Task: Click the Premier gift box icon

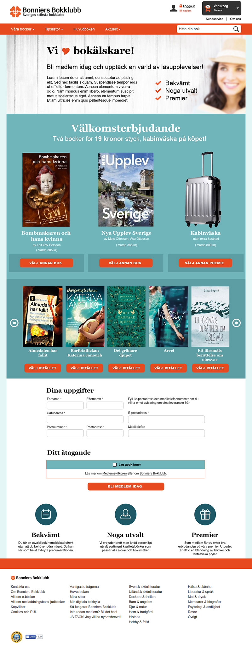Action: coord(205,514)
